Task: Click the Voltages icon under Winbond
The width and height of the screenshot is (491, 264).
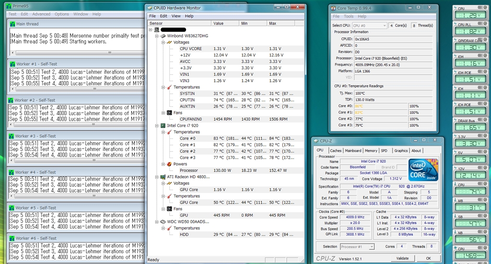Action: (169, 42)
